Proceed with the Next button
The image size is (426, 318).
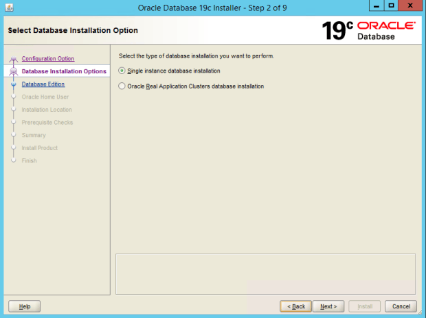[328, 306]
